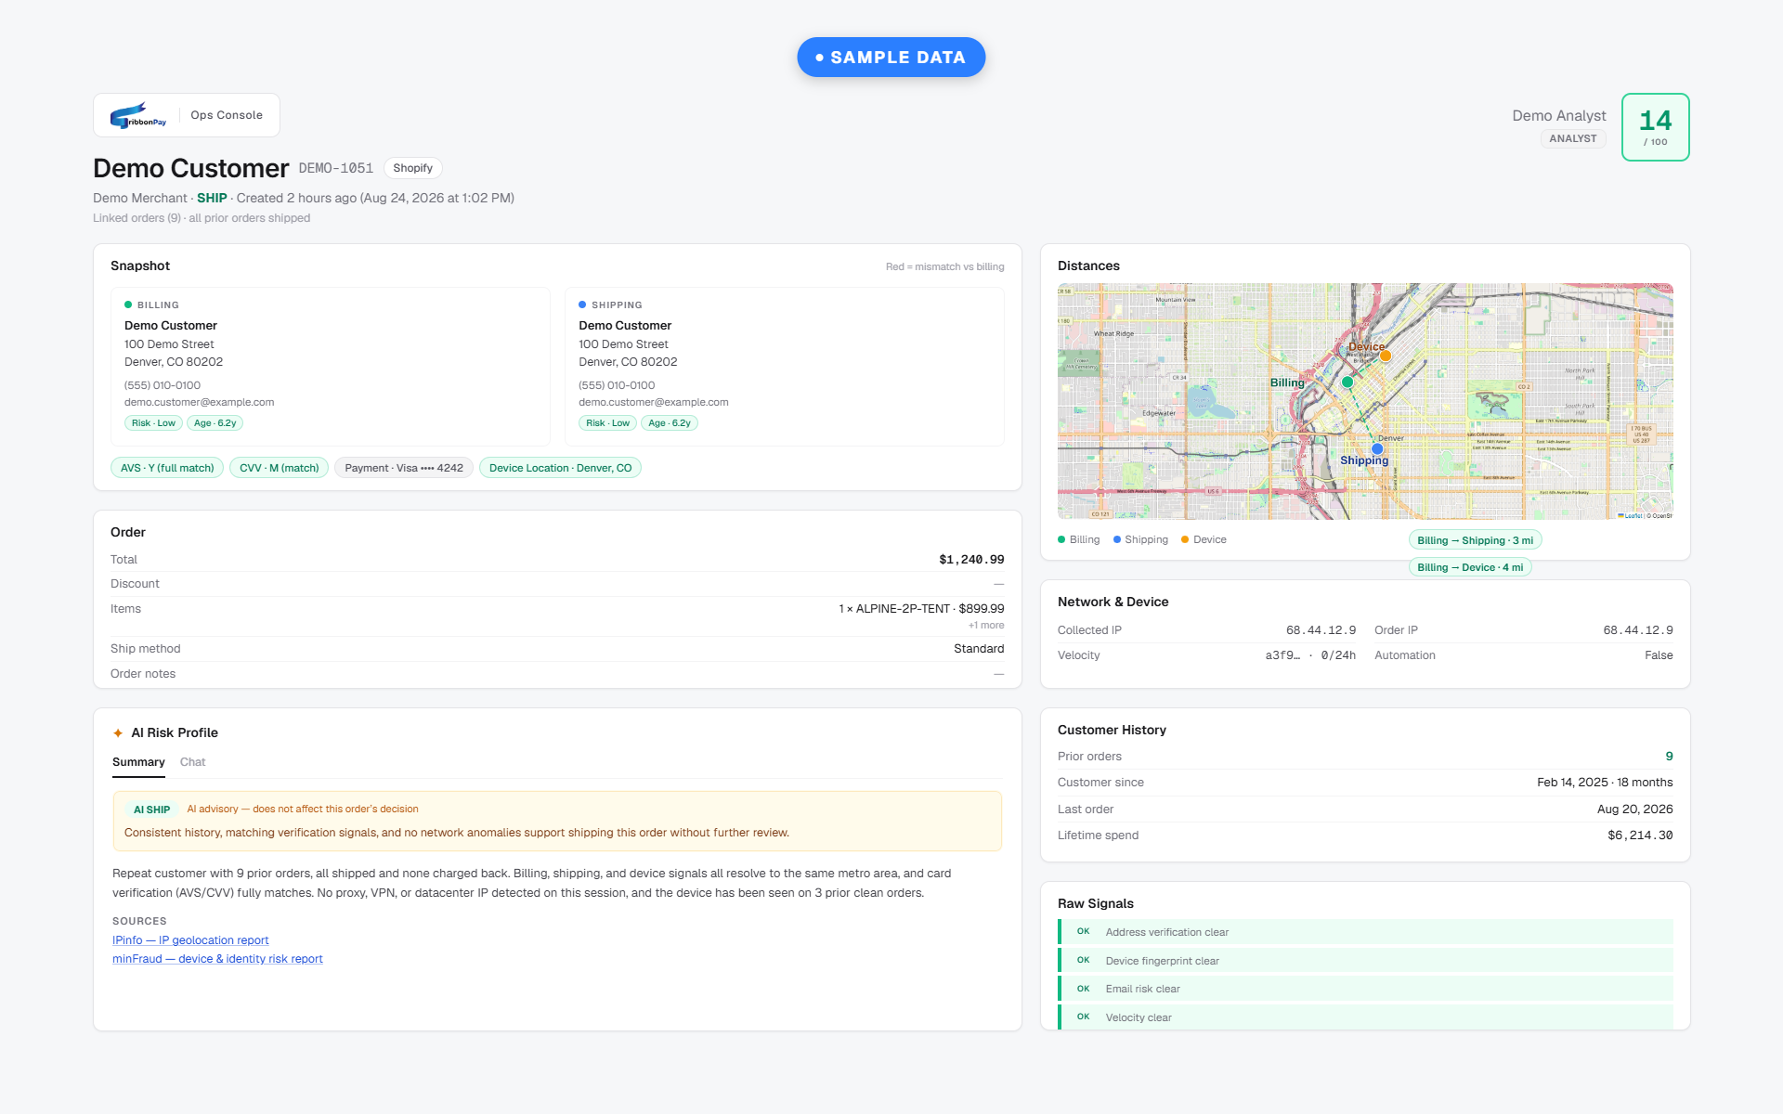This screenshot has height=1114, width=1783.
Task: Click the Shipping legend entry under map
Action: pos(1140,539)
